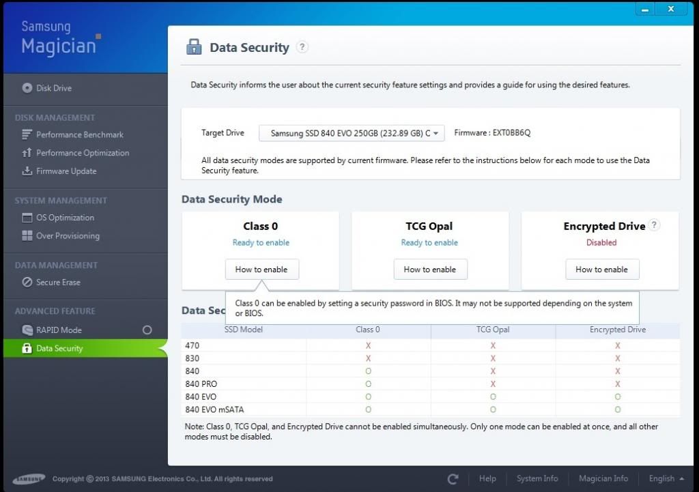Click the Class 0 tooltip text
Viewport: 699px width, 492px height.
tap(433, 308)
